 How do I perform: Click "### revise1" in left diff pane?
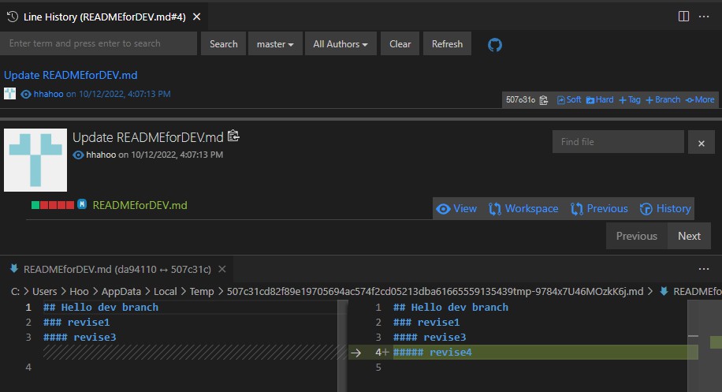coord(76,323)
